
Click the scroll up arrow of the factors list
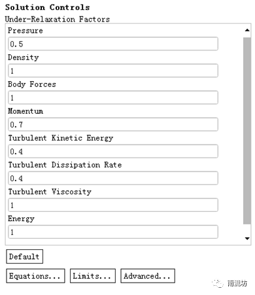[x=247, y=30]
